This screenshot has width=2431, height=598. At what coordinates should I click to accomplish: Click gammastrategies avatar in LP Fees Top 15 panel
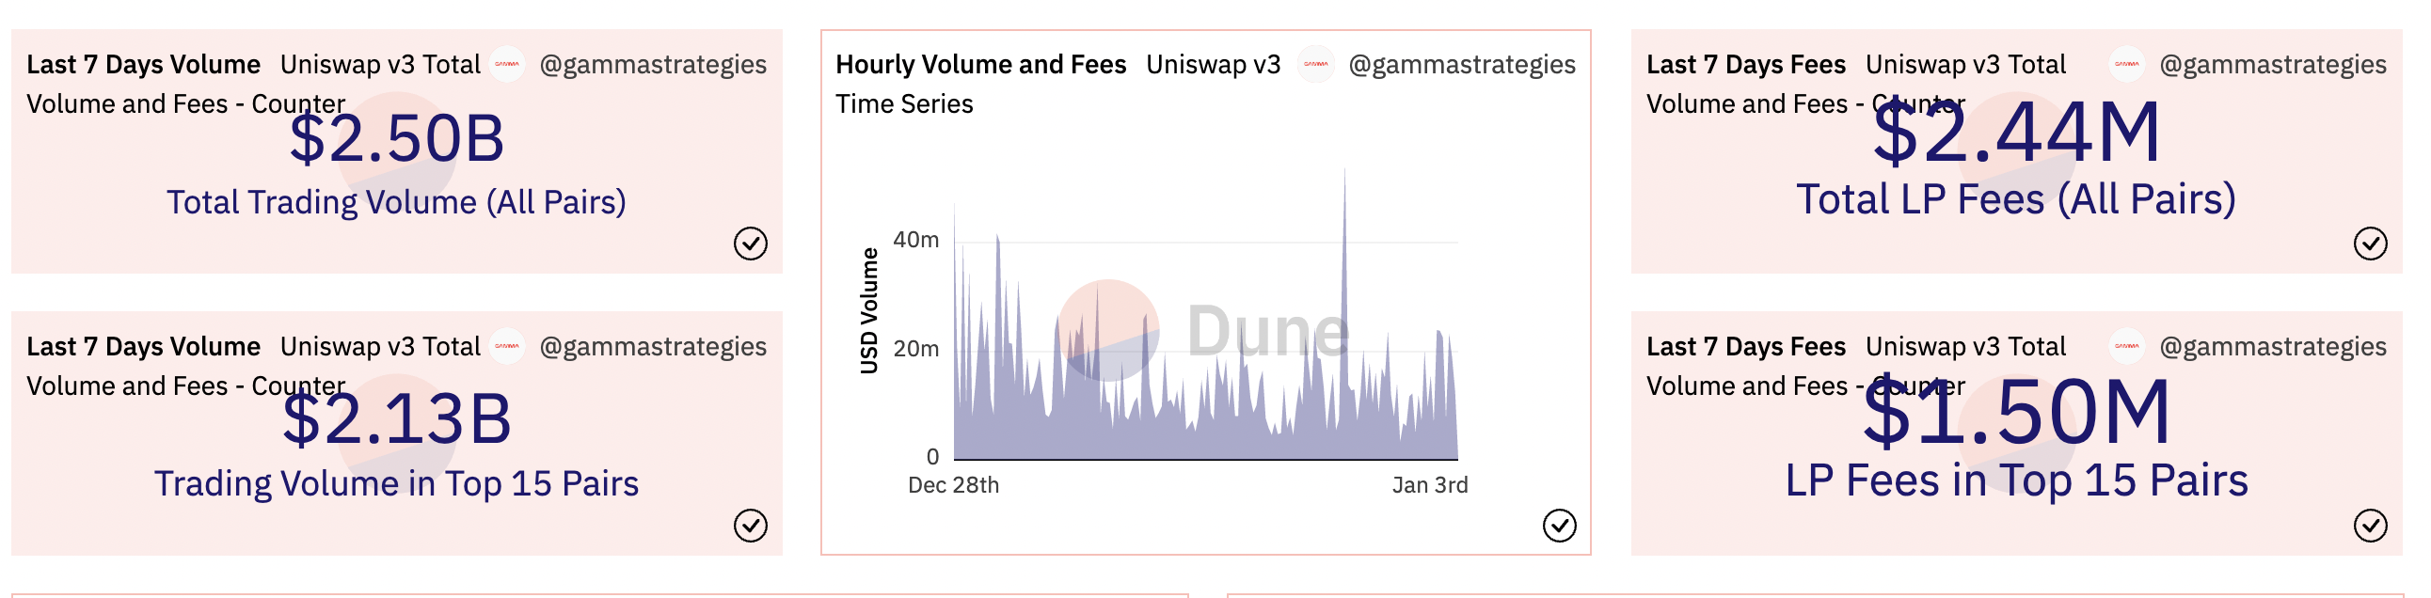click(x=2126, y=346)
